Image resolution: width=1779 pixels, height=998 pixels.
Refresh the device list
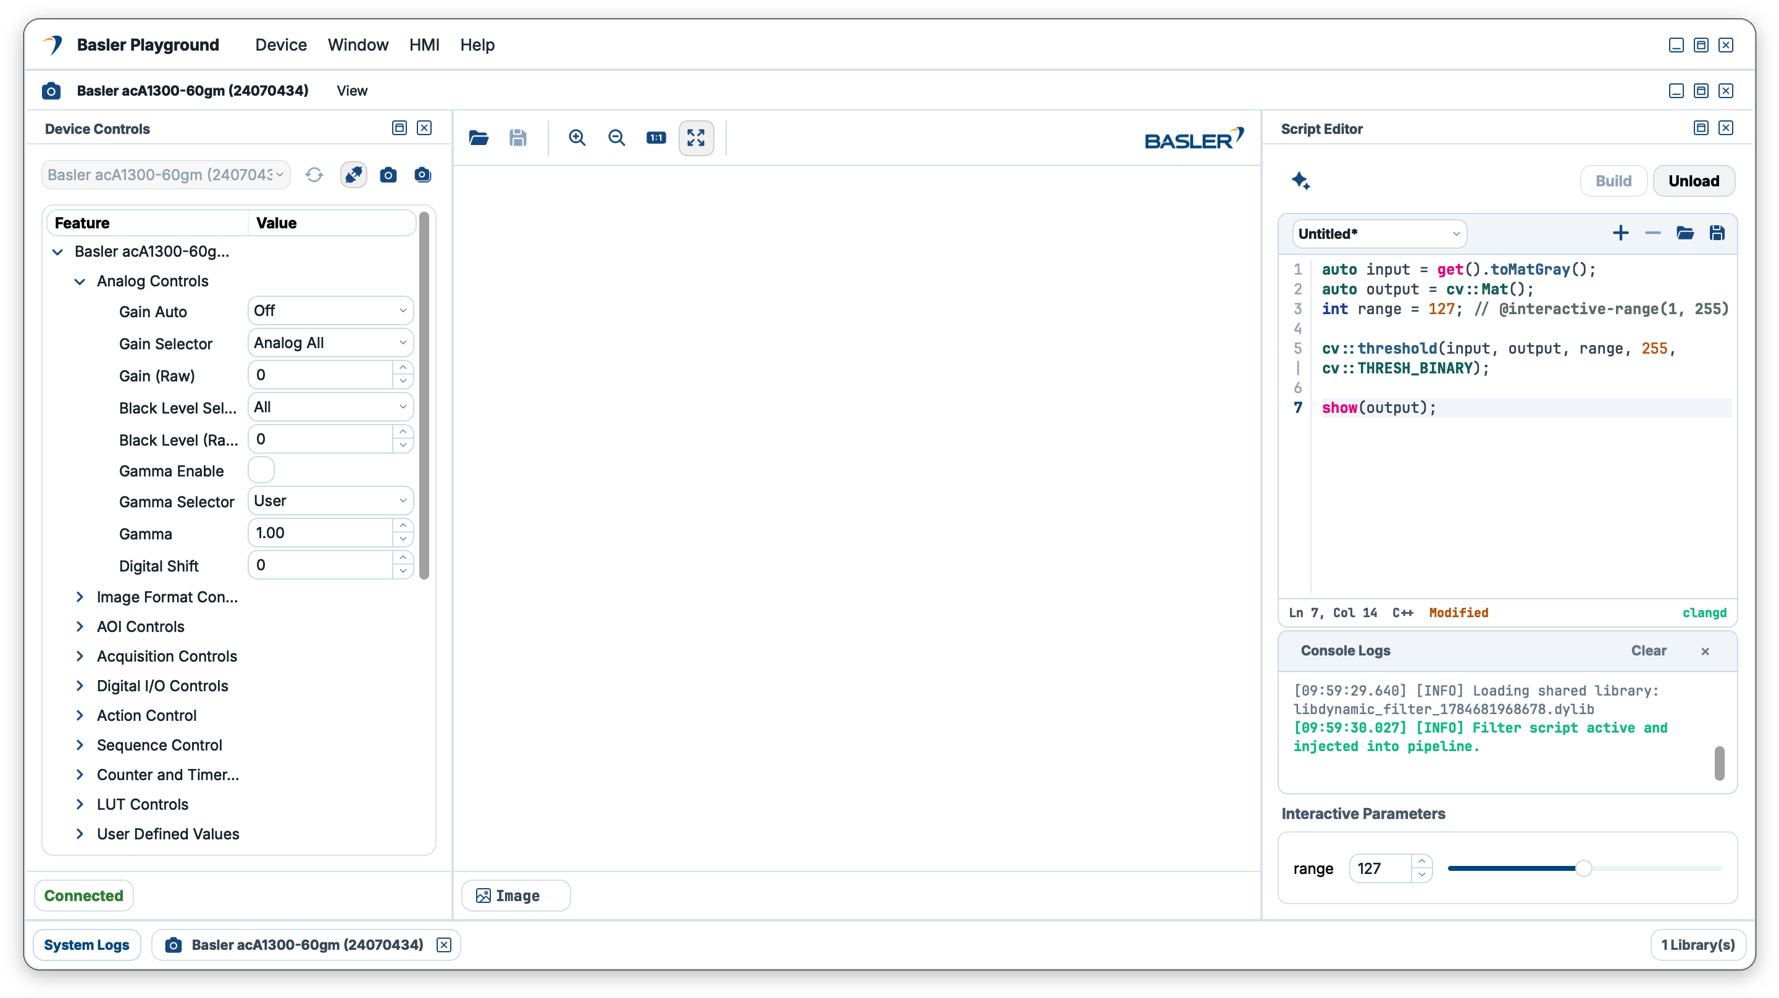(x=314, y=175)
